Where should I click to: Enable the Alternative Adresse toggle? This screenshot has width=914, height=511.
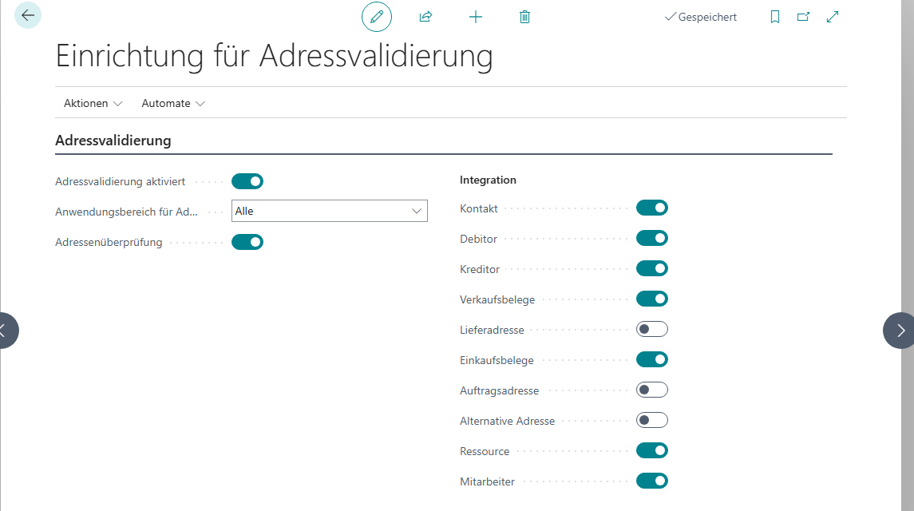tap(651, 420)
